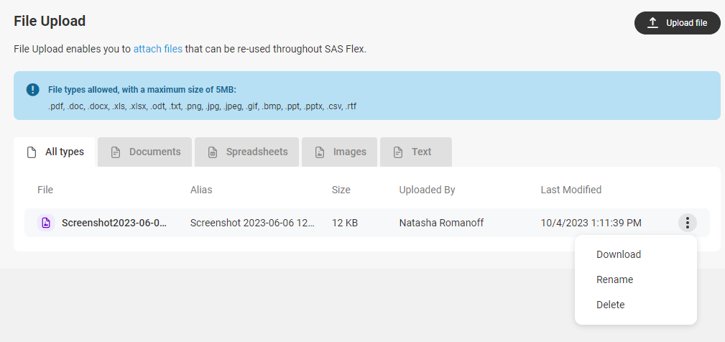Click the blue info exclamation icon
Viewport: 725px width, 342px height.
coord(33,90)
